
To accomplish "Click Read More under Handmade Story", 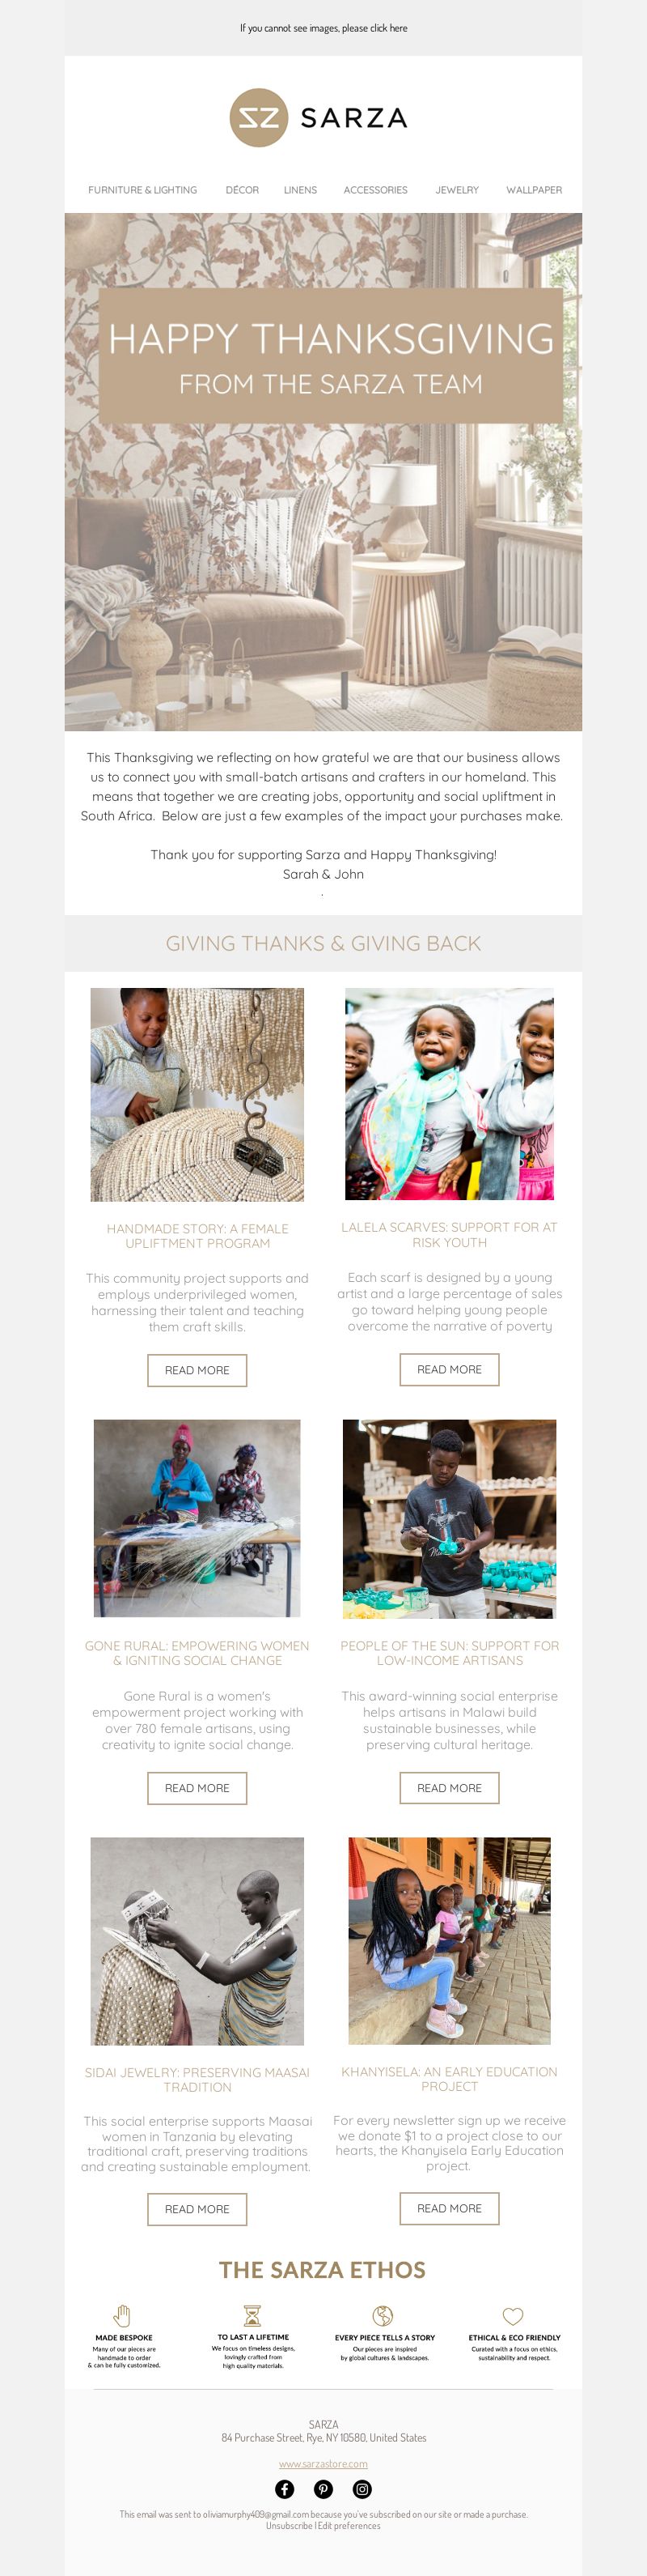I will click(197, 1370).
